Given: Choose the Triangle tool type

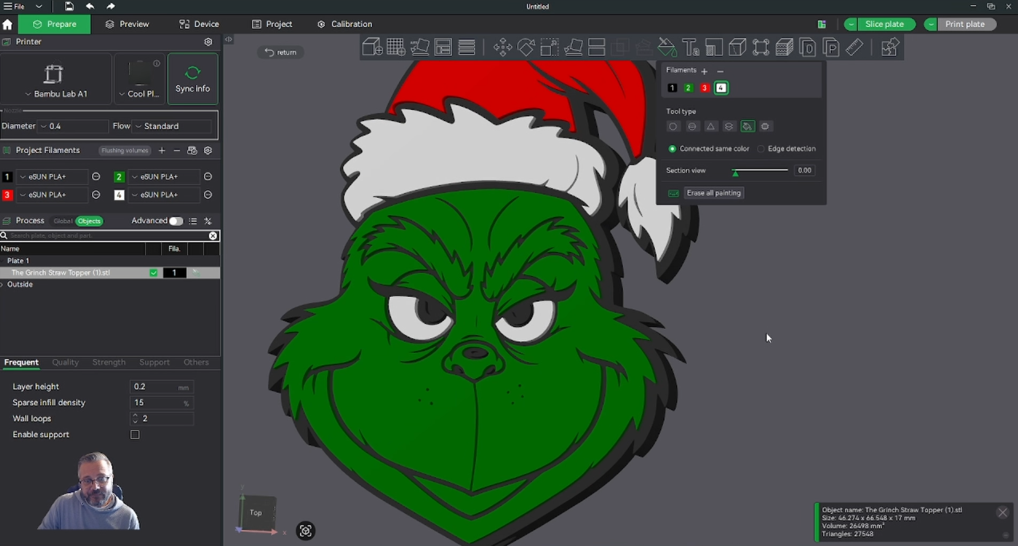Looking at the screenshot, I should coord(711,127).
